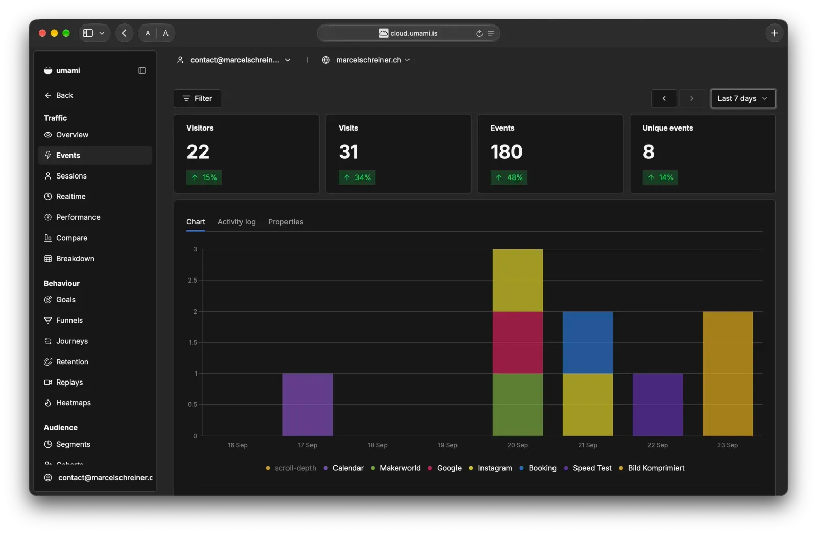Switch to the Properties tab
This screenshot has height=534, width=817.
285,222
